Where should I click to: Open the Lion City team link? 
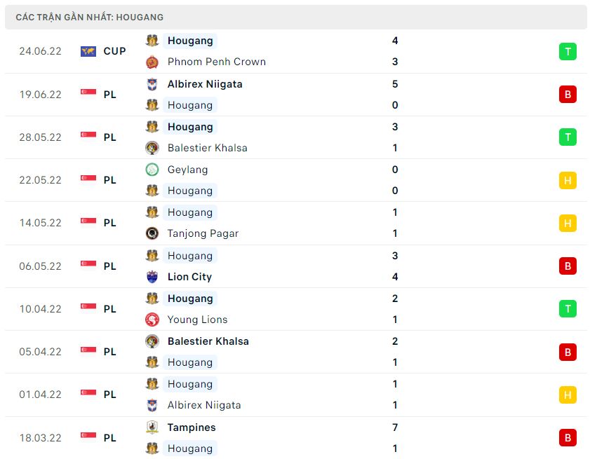[189, 277]
